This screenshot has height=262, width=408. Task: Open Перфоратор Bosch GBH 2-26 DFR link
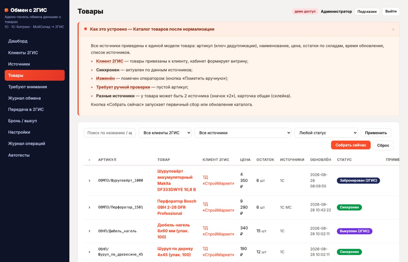click(177, 207)
